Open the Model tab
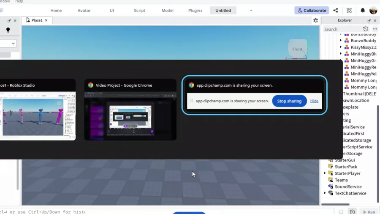Image resolution: width=380 pixels, height=214 pixels. pyautogui.click(x=167, y=11)
